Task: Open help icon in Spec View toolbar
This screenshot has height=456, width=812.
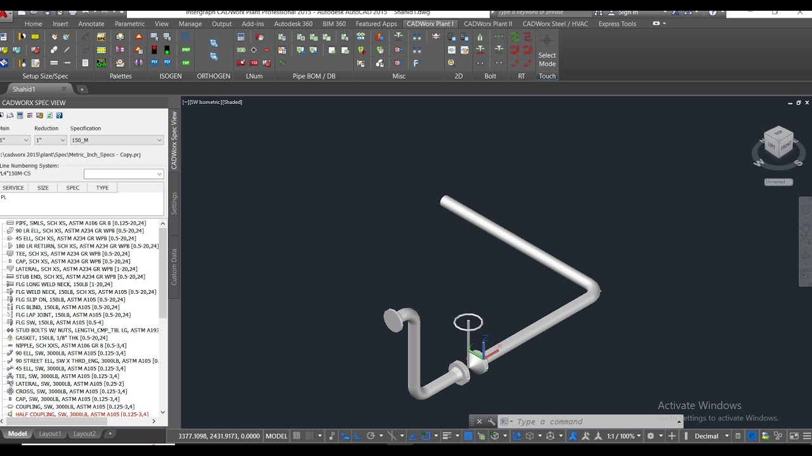Action: [59, 115]
